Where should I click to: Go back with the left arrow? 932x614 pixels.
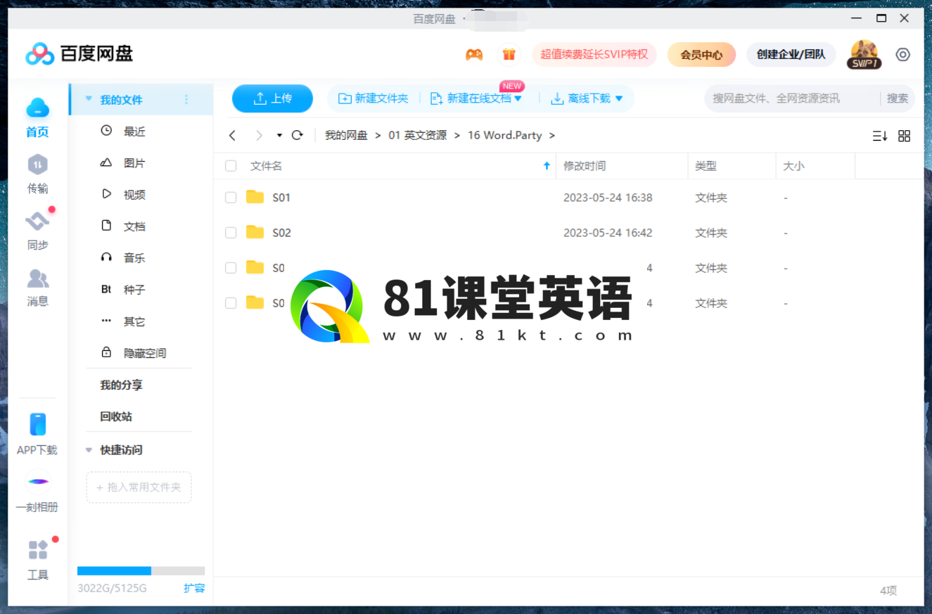click(x=233, y=135)
